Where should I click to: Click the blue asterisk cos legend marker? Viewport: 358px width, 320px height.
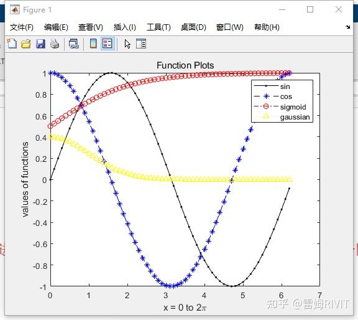tap(266, 96)
